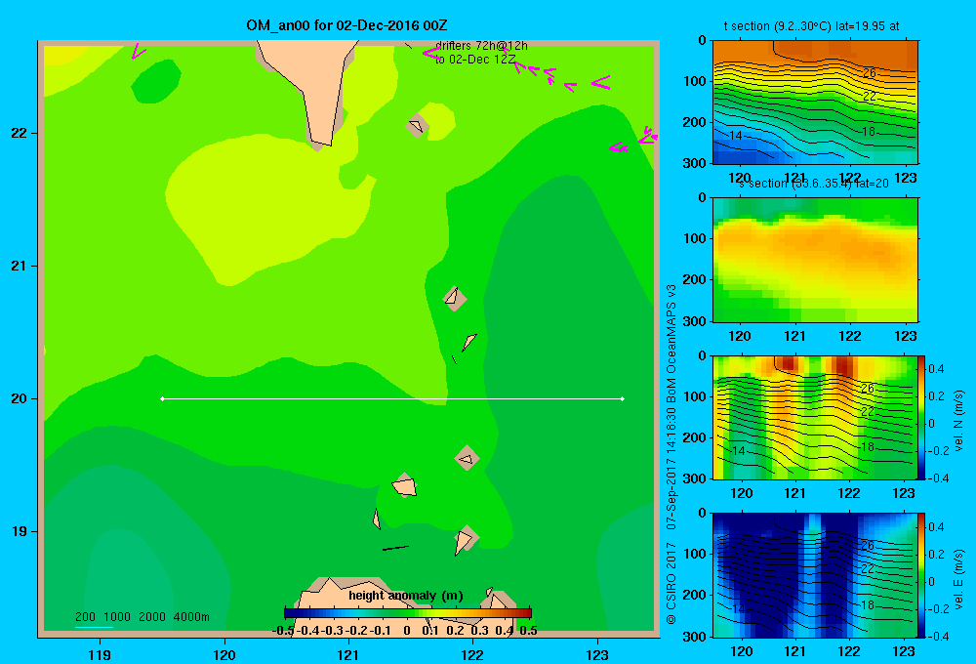Image resolution: width=976 pixels, height=664 pixels.
Task: Open the eastward velocity section plot
Action: click(x=815, y=575)
